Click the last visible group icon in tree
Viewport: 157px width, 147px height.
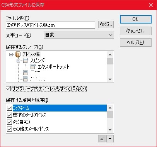(x=26, y=79)
